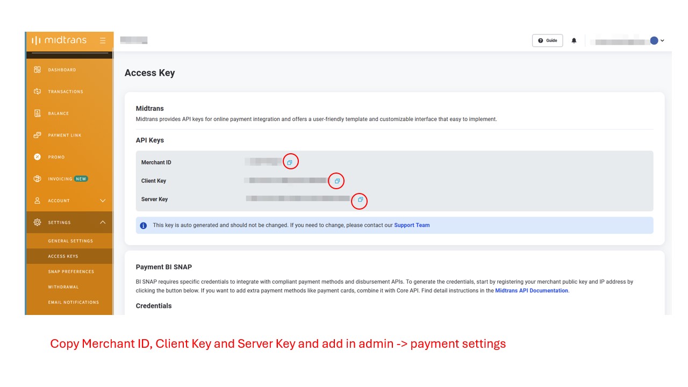Copy the Client Key value
This screenshot has width=688, height=387.
[x=336, y=181]
